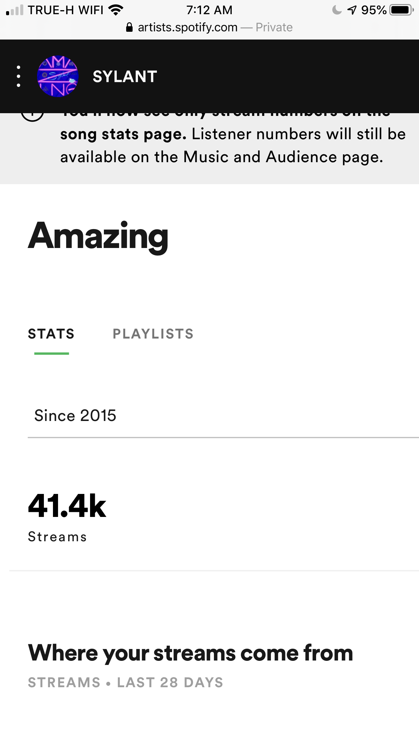419x746 pixels.
Task: Tap the battery indicator icon
Action: pos(401,10)
